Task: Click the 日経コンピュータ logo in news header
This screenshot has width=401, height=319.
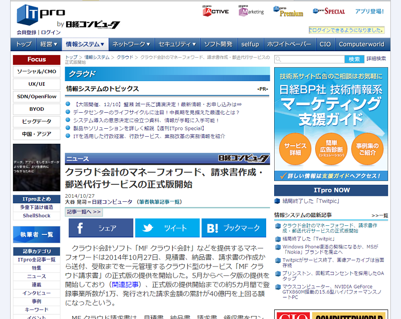Action: pos(244,158)
